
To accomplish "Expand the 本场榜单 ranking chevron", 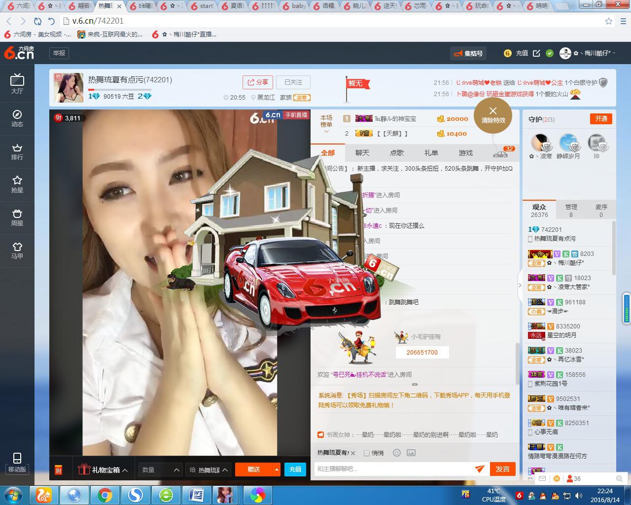I will 326,132.
